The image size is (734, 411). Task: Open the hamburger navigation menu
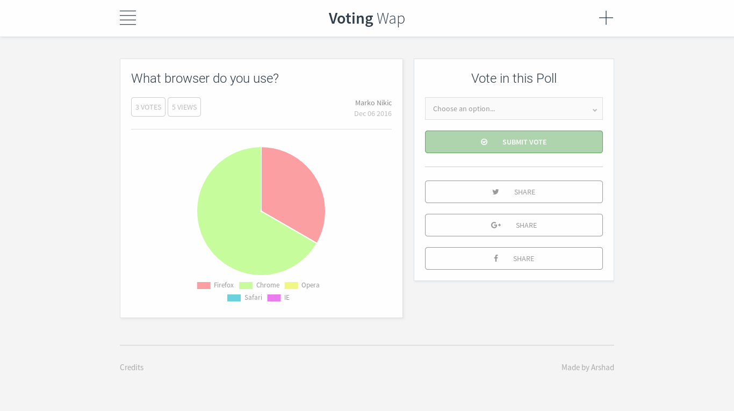pyautogui.click(x=127, y=18)
